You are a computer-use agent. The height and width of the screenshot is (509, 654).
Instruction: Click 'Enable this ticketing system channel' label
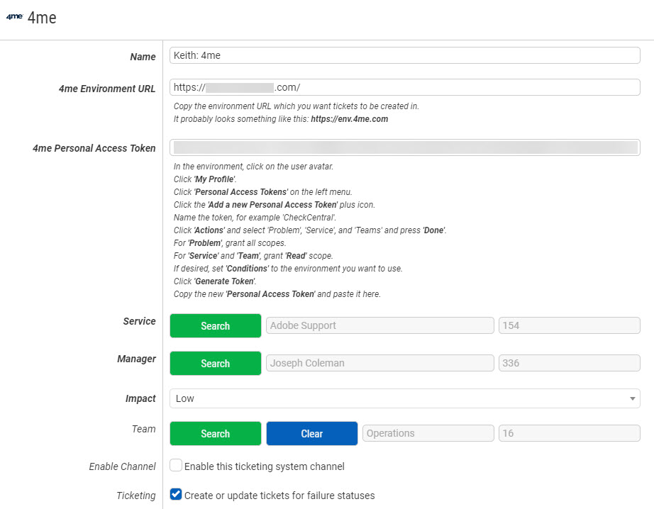264,466
